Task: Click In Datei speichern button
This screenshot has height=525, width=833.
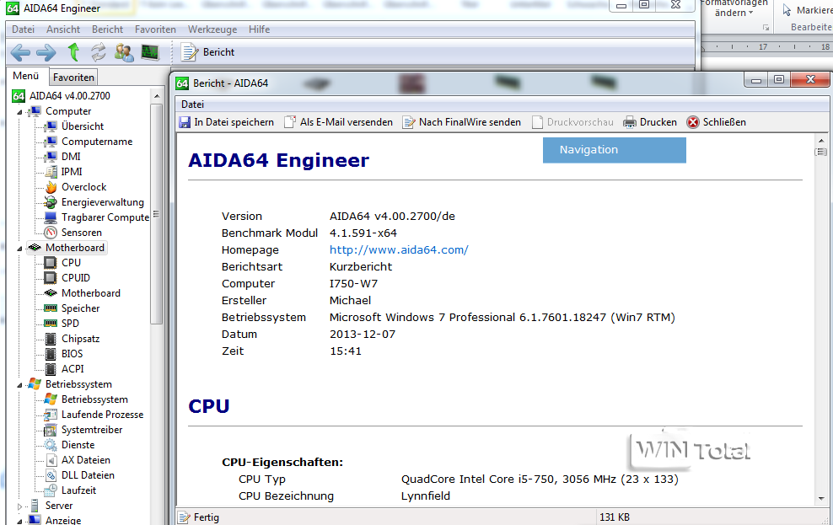Action: (x=227, y=122)
